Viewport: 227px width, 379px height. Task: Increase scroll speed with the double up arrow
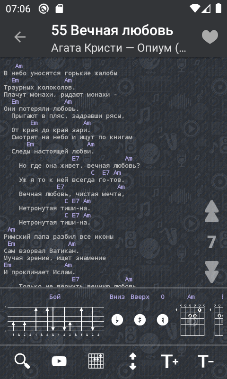[211, 211]
